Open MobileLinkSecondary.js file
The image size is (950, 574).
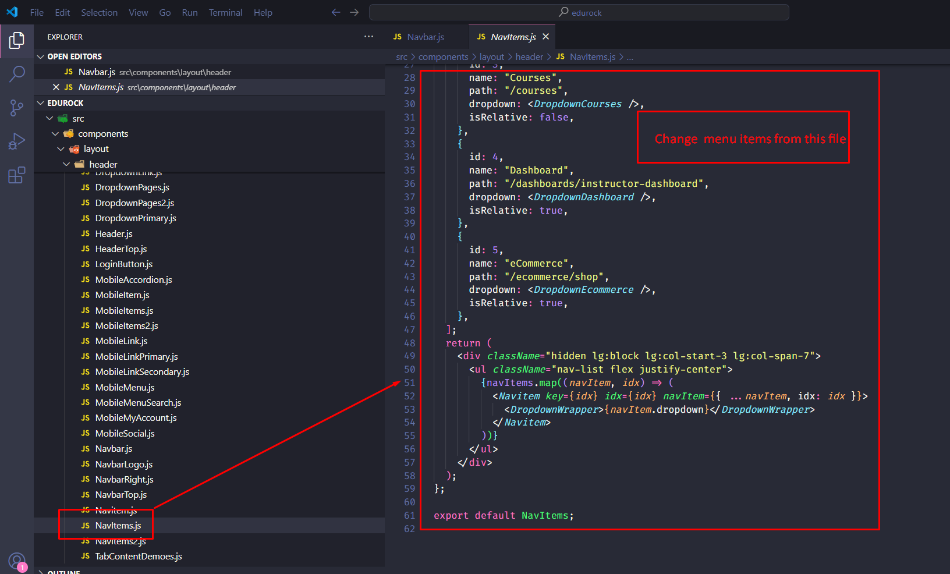(x=209, y=372)
